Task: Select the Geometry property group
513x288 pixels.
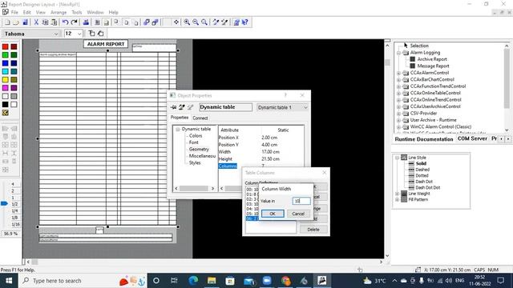Action: 199,150
